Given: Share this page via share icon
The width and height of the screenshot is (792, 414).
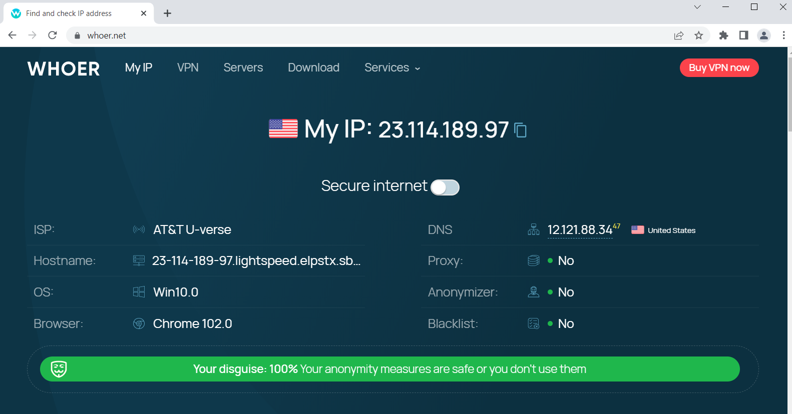Looking at the screenshot, I should tap(679, 35).
